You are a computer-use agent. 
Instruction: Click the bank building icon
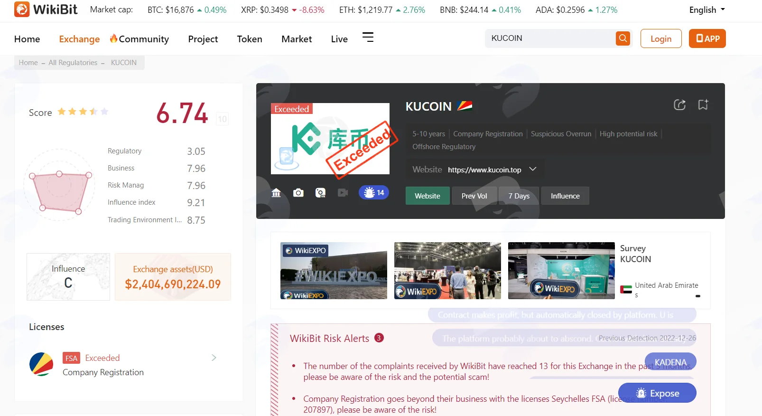tap(276, 192)
